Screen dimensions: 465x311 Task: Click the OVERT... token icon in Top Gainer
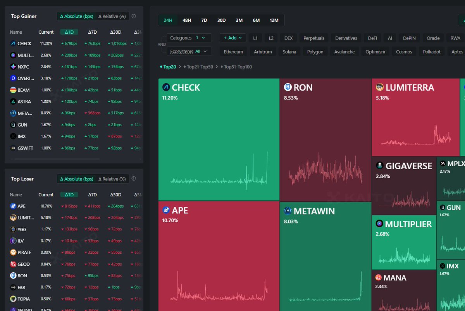click(13, 78)
